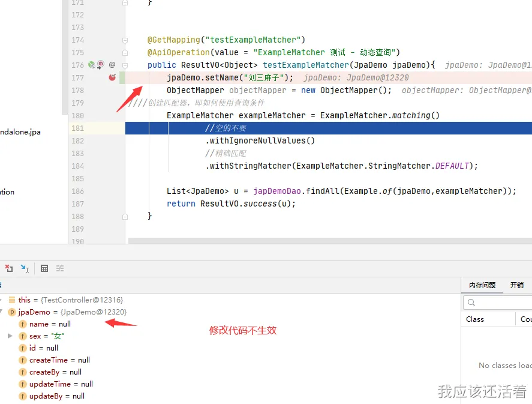The height and width of the screenshot is (404, 532).
Task: Expand the "sex" variable node
Action: click(10, 336)
